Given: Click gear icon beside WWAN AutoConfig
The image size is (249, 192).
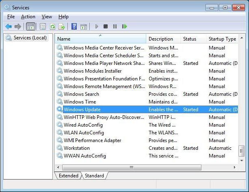Looking at the screenshot, I should point(60,155).
